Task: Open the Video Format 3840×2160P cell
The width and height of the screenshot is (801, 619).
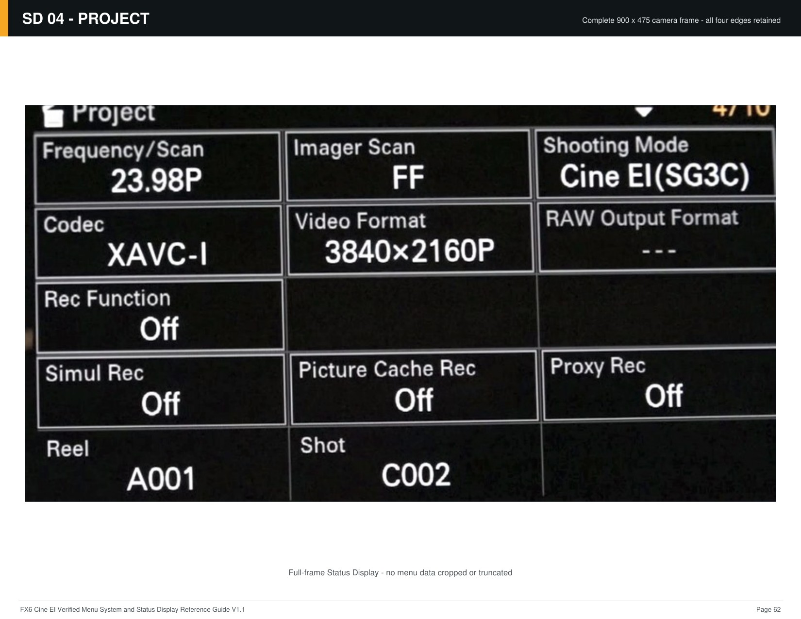Action: click(x=410, y=239)
